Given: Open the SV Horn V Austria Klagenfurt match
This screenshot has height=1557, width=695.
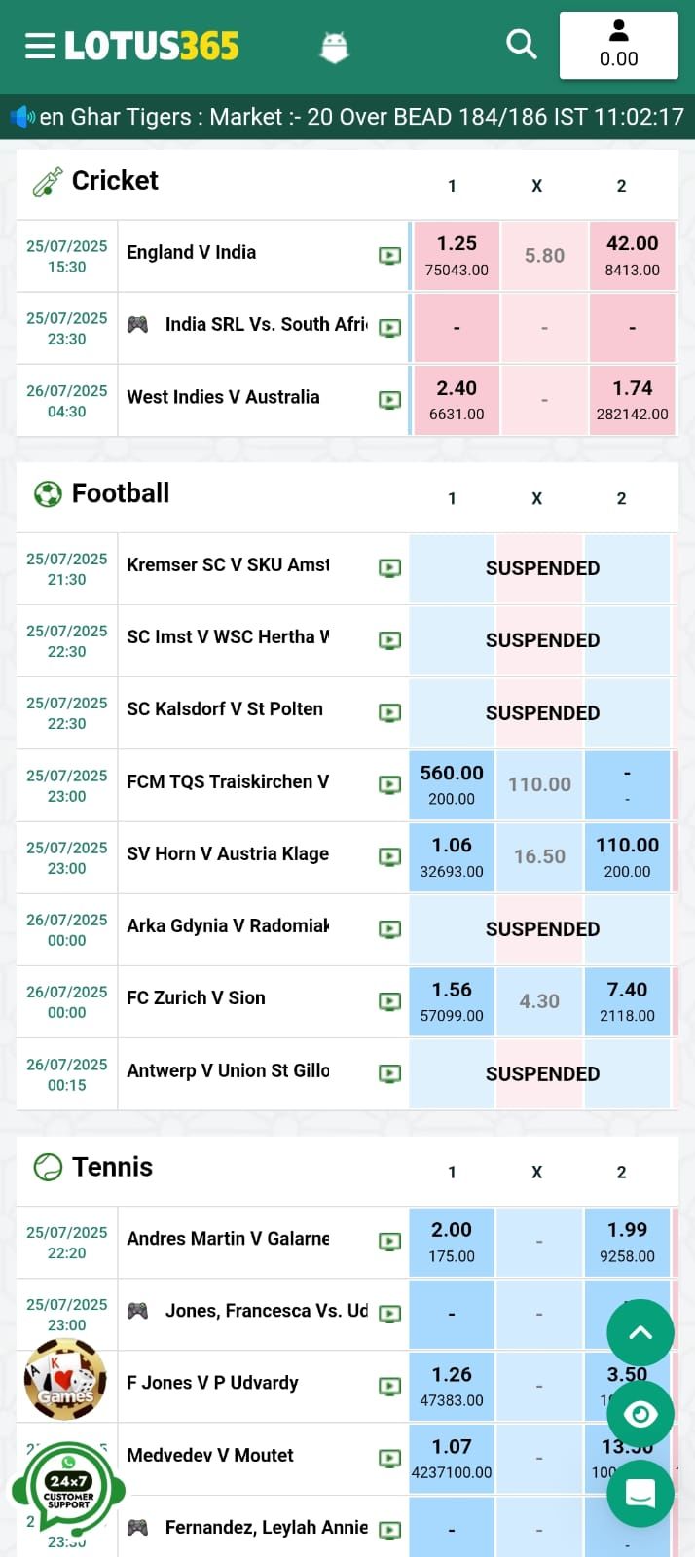Looking at the screenshot, I should (x=228, y=854).
